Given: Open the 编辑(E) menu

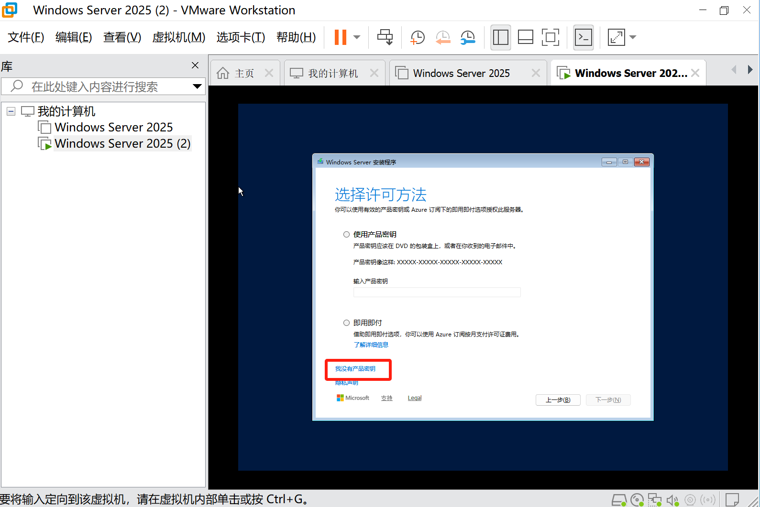Looking at the screenshot, I should click(74, 37).
